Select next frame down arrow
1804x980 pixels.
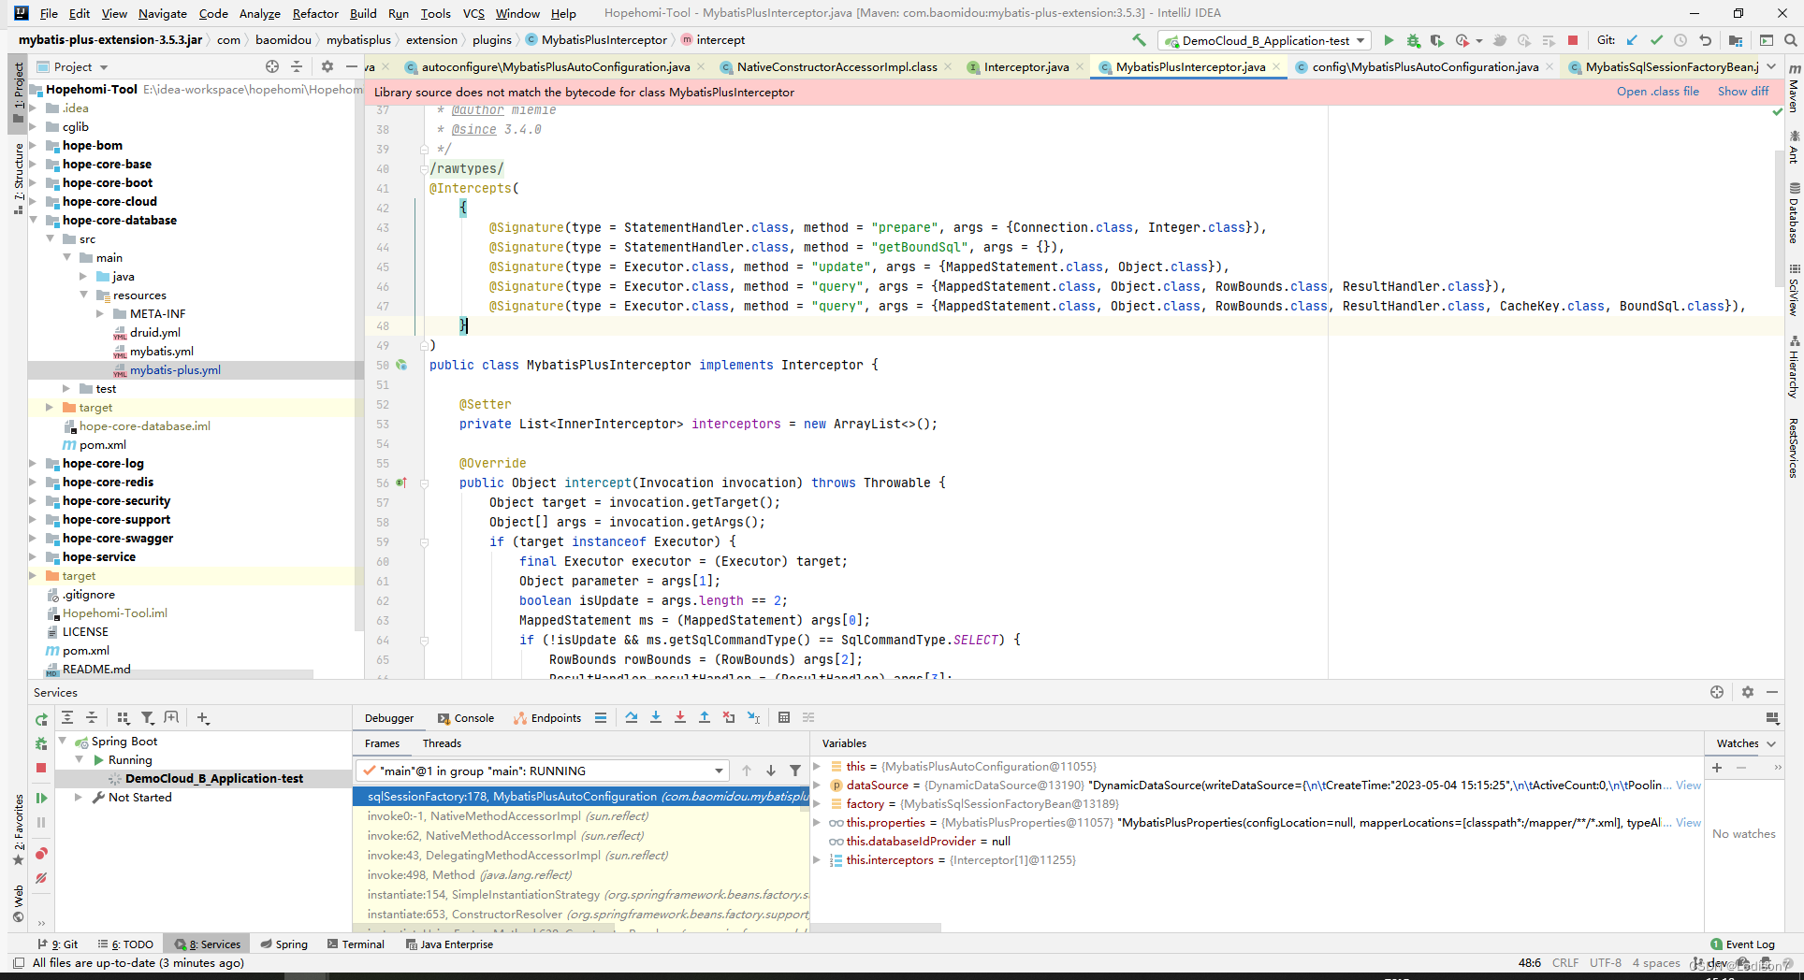771,771
